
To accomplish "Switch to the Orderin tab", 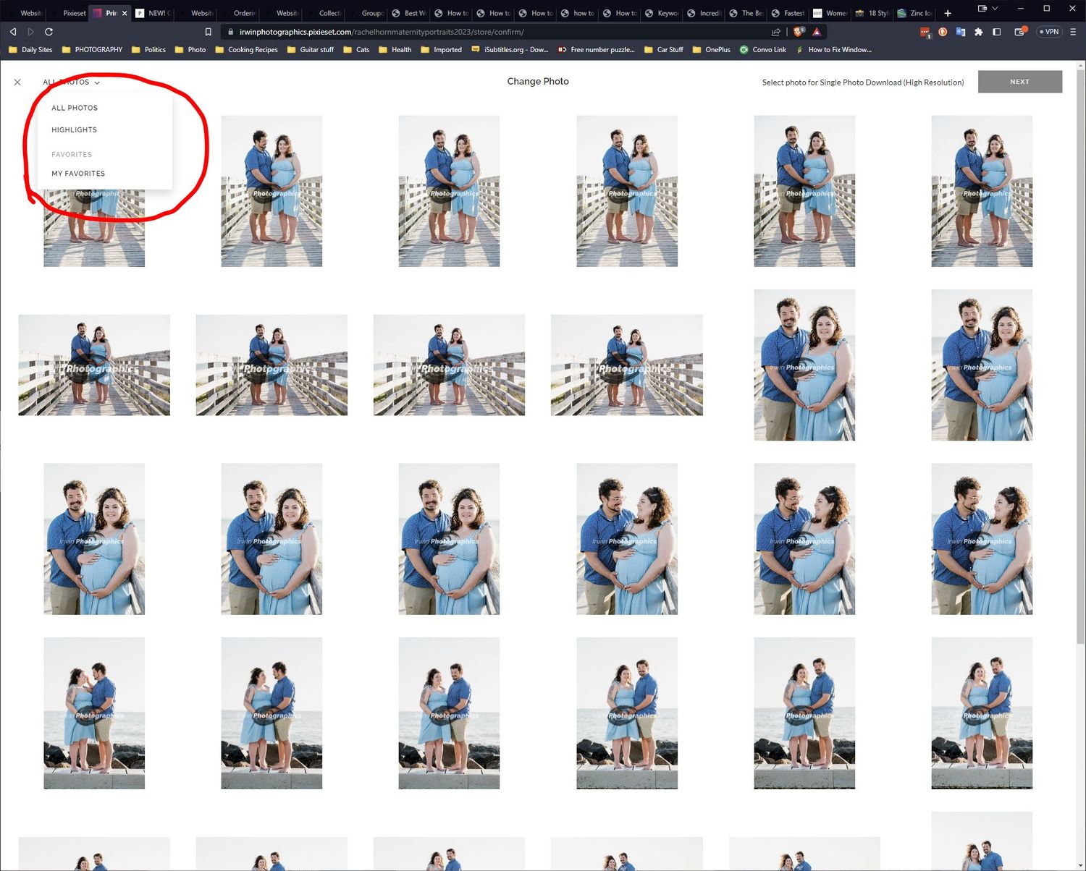I will pyautogui.click(x=239, y=13).
